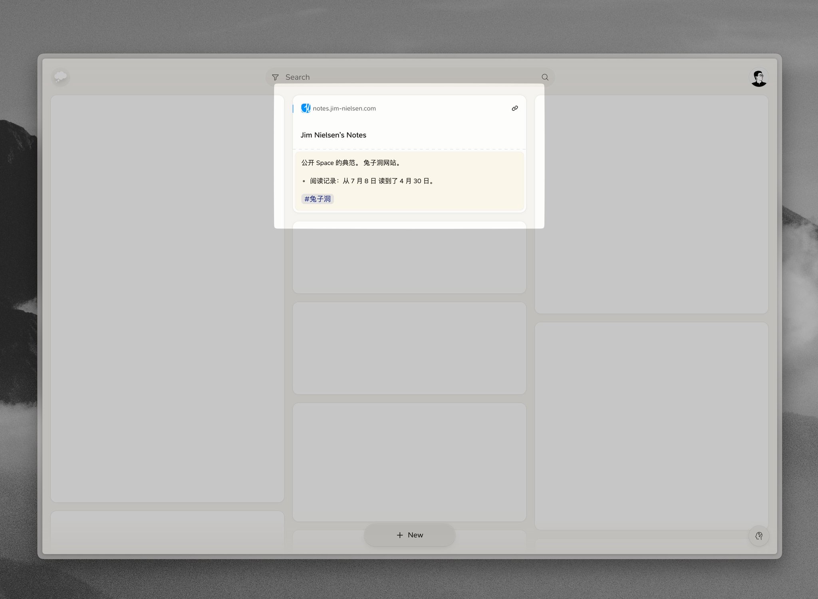Open the notes.jim-nielsen.com link

click(x=344, y=108)
